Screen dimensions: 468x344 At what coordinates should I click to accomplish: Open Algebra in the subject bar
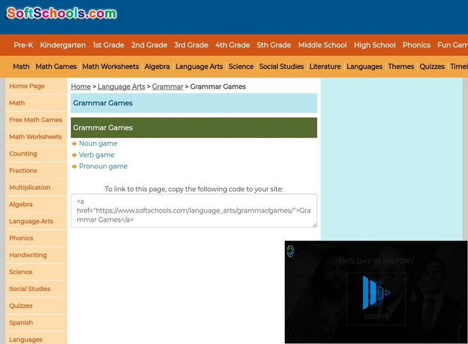157,66
